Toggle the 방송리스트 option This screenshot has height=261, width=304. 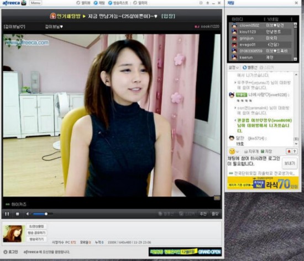118,3
